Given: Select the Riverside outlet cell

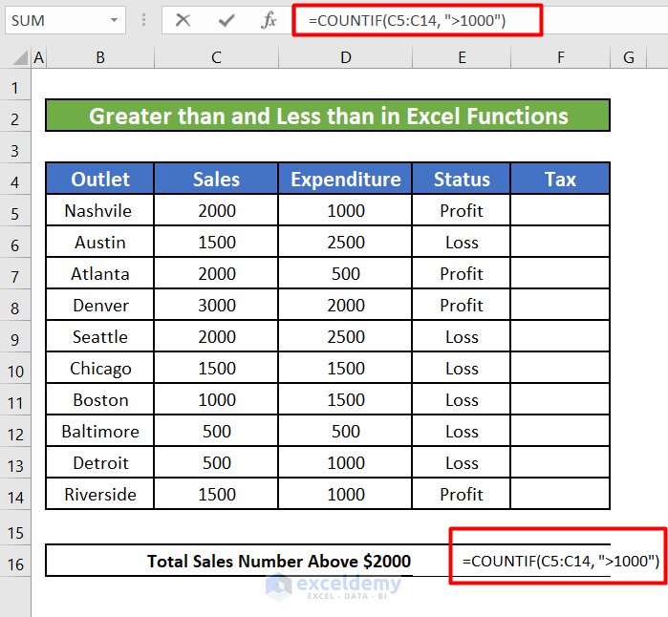Looking at the screenshot, I should [x=100, y=494].
